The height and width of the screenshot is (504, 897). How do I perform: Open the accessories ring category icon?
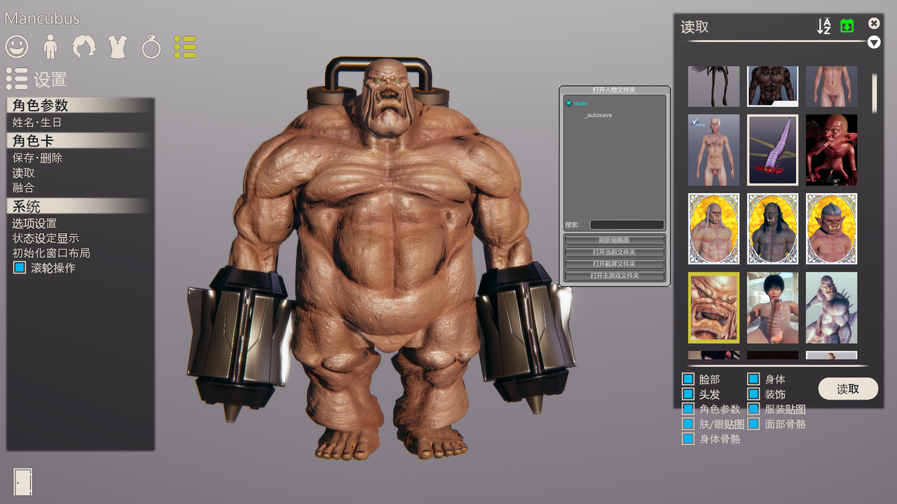[151, 47]
